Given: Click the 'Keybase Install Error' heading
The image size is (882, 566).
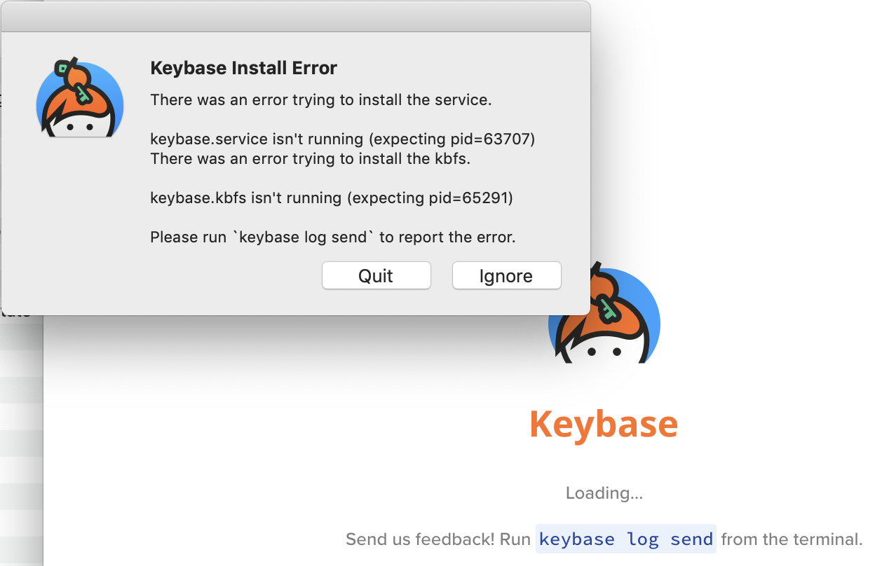Looking at the screenshot, I should click(244, 68).
